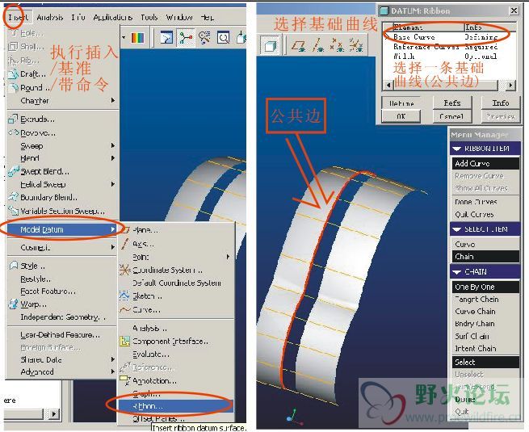Click the rainbow color appearance icon
The height and width of the screenshot is (432, 529).
tap(137, 38)
